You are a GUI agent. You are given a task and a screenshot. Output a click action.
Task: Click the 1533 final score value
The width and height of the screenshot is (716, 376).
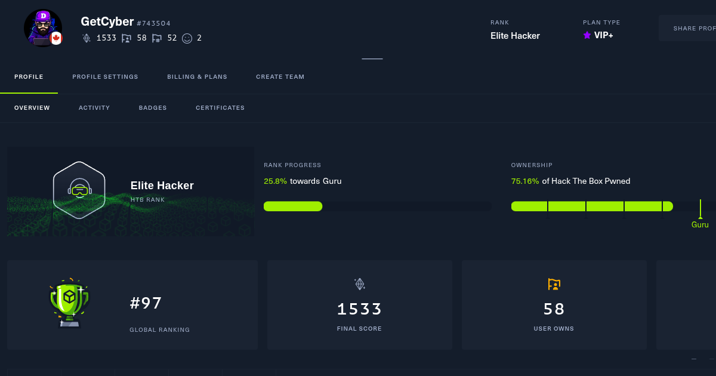click(359, 309)
